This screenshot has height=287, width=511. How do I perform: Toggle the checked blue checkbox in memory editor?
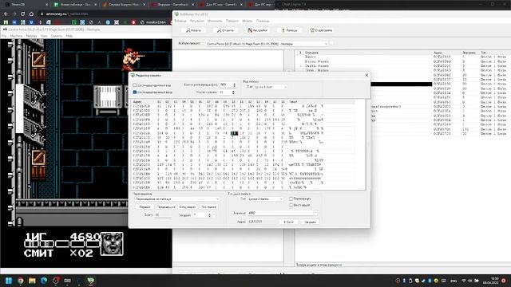pyautogui.click(x=135, y=92)
